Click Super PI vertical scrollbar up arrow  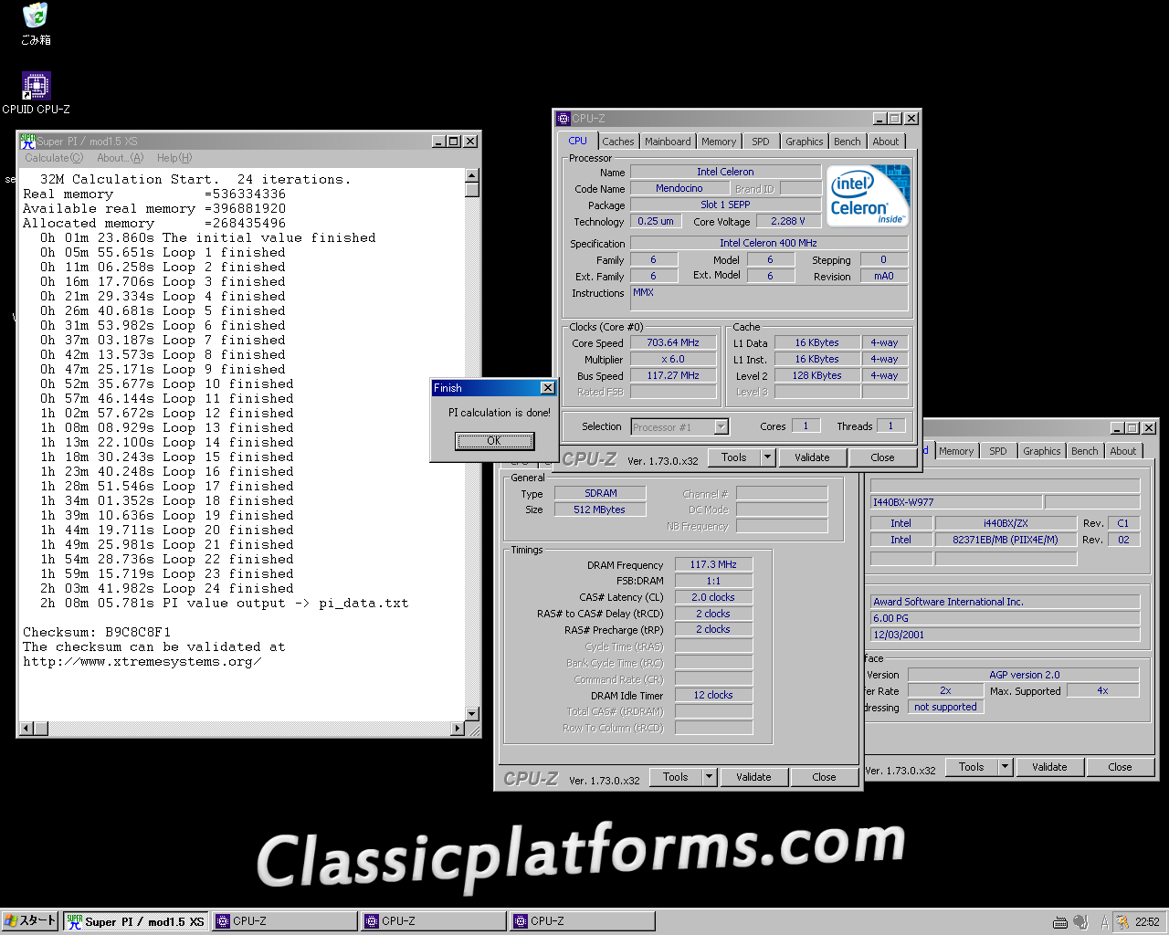pos(472,175)
